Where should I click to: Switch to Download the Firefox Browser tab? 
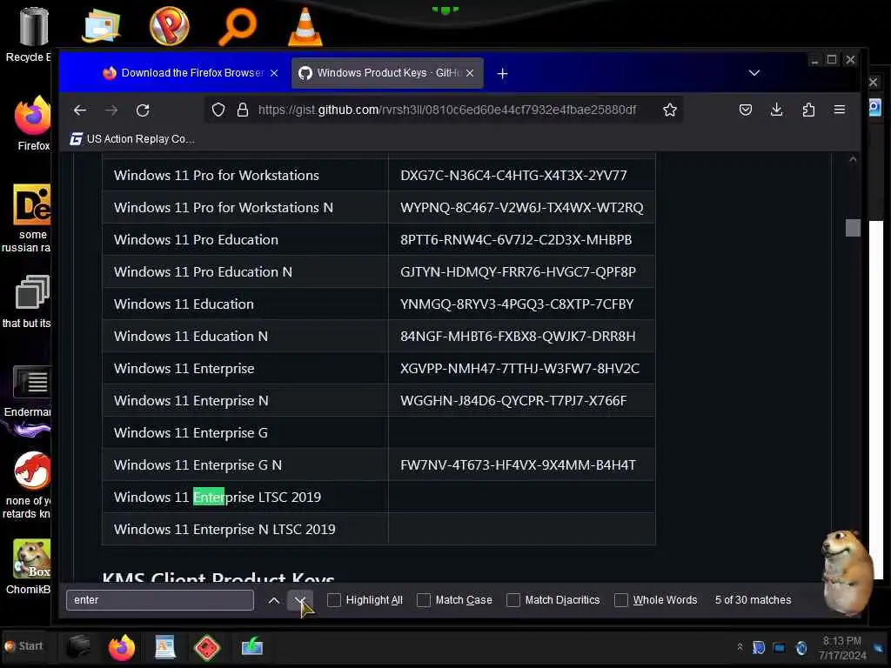[x=191, y=73]
